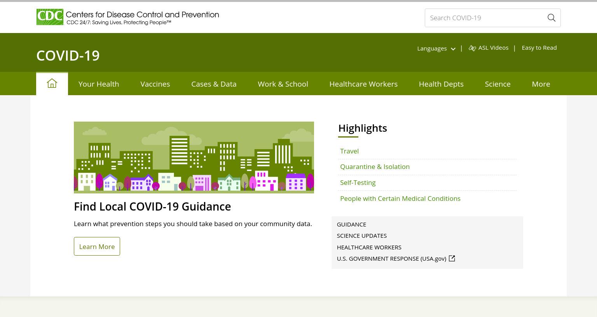Open the Travel highlight link

coord(349,151)
